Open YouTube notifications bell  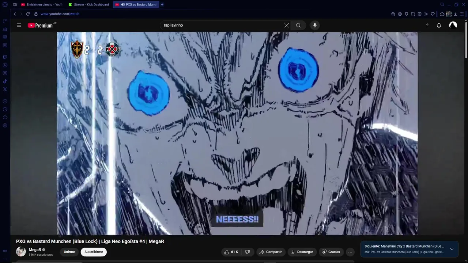(439, 25)
